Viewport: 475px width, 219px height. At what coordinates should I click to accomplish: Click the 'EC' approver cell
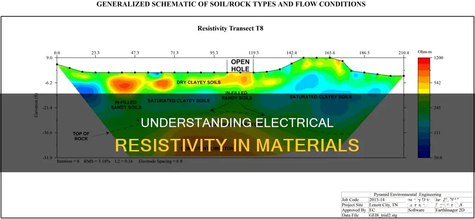click(x=372, y=210)
